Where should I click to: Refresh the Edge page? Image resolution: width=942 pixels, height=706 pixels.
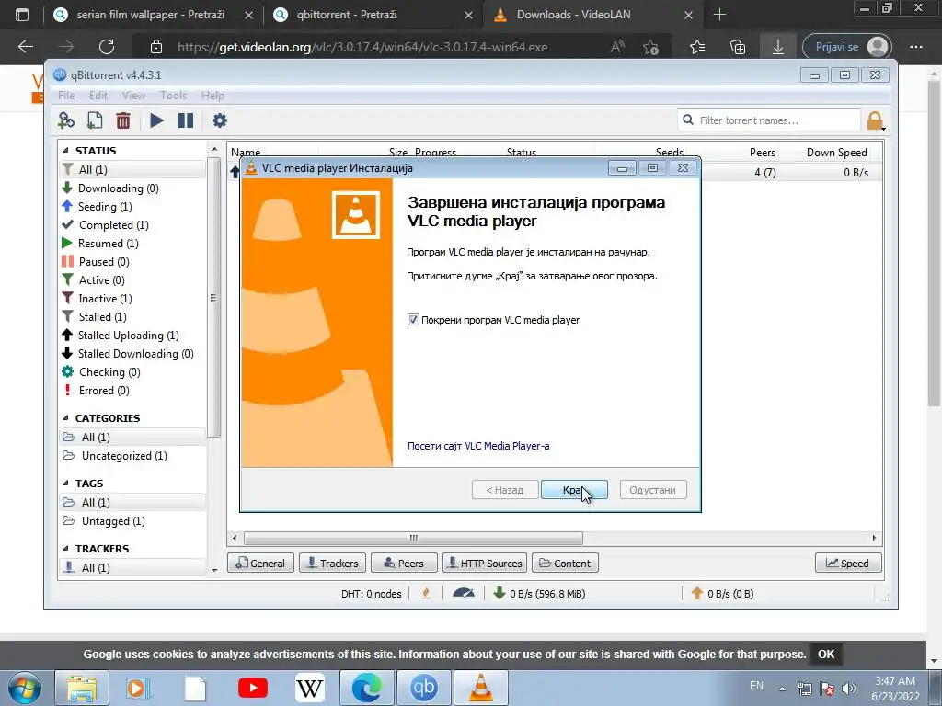[107, 47]
